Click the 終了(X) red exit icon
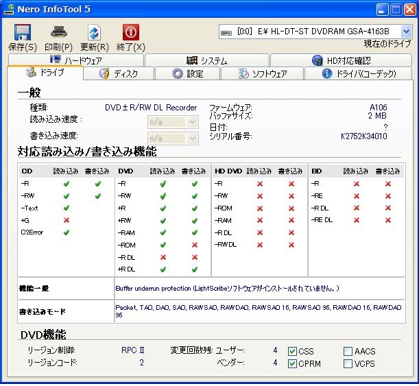The image size is (419, 386). tap(131, 32)
